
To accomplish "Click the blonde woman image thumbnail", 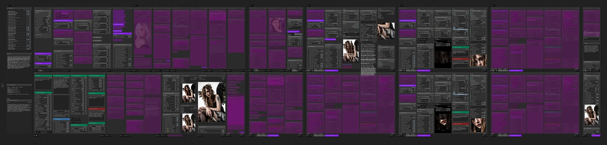I will [x=143, y=35].
